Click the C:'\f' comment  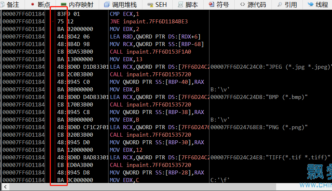220,180
